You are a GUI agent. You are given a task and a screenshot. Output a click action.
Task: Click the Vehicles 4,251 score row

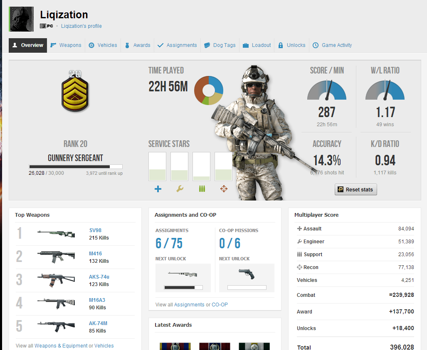point(355,280)
